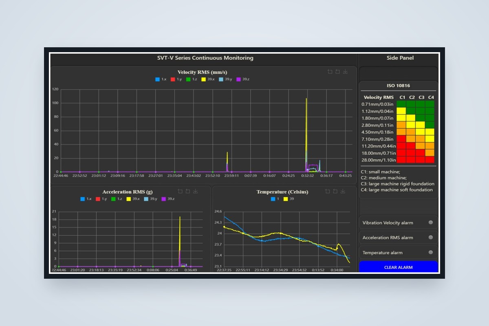Screen dimensions: 489x326
Task: Click the Acceleration RMS (g) chart title
Action: [128, 192]
